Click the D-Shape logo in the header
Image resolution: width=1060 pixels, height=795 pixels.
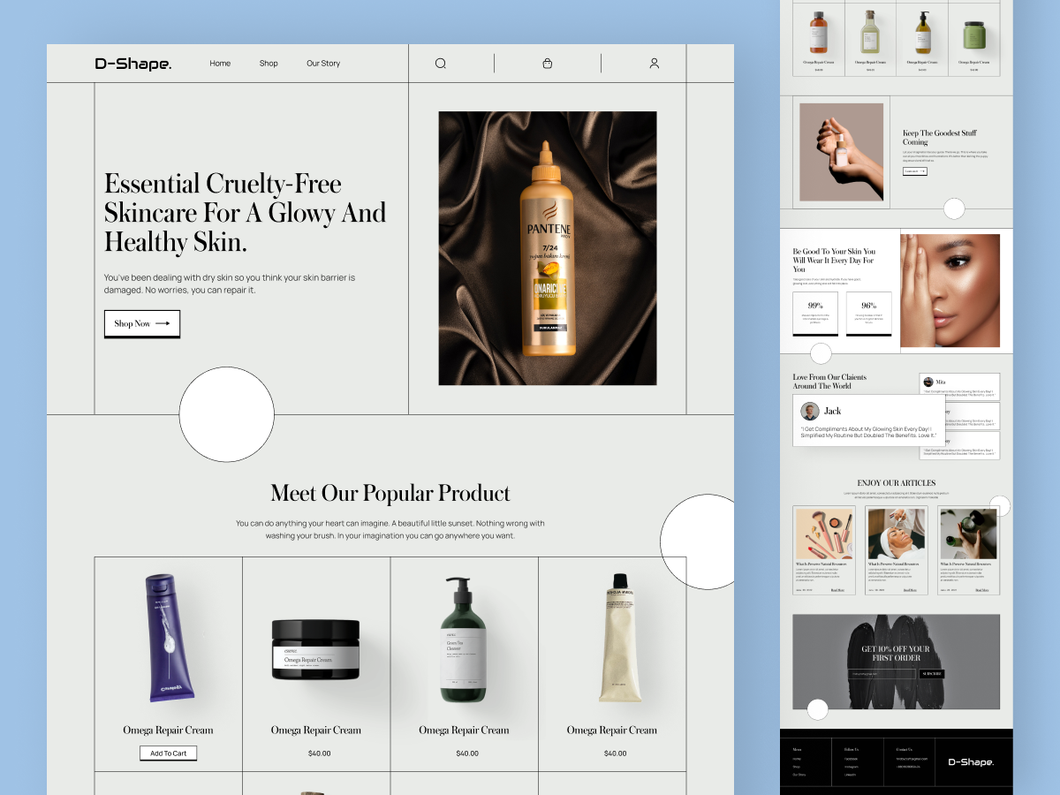[x=133, y=64]
